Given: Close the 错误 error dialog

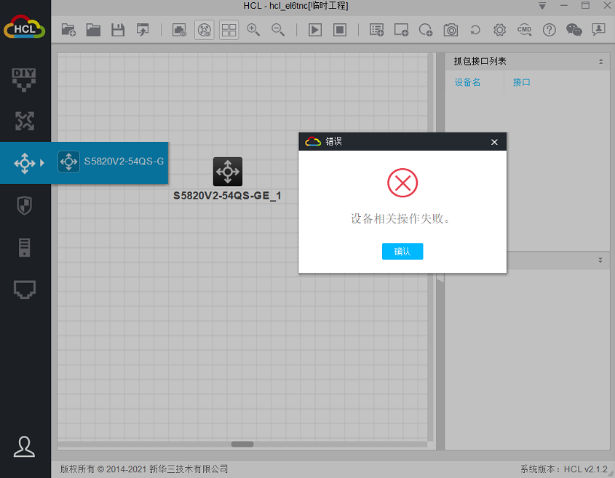Looking at the screenshot, I should click(x=494, y=142).
